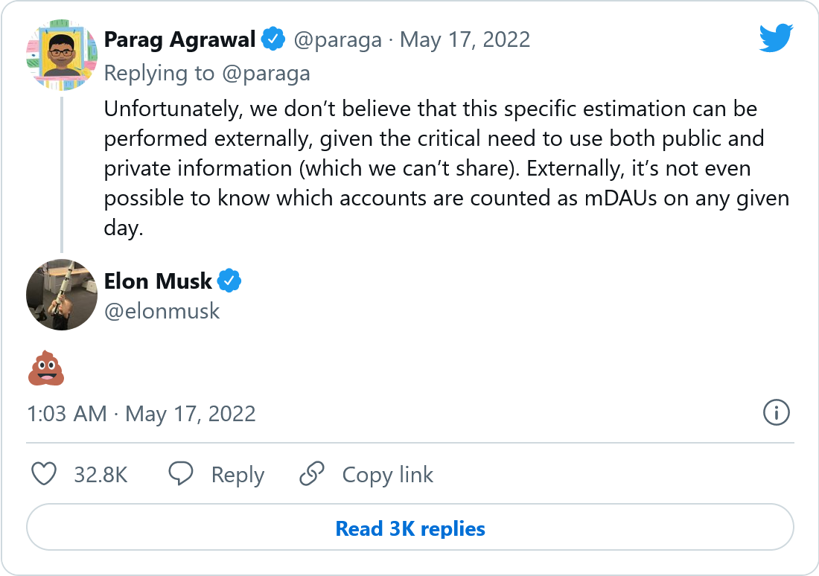Image resolution: width=819 pixels, height=576 pixels.
Task: Click the poop emoji in tweet
Action: (x=45, y=369)
